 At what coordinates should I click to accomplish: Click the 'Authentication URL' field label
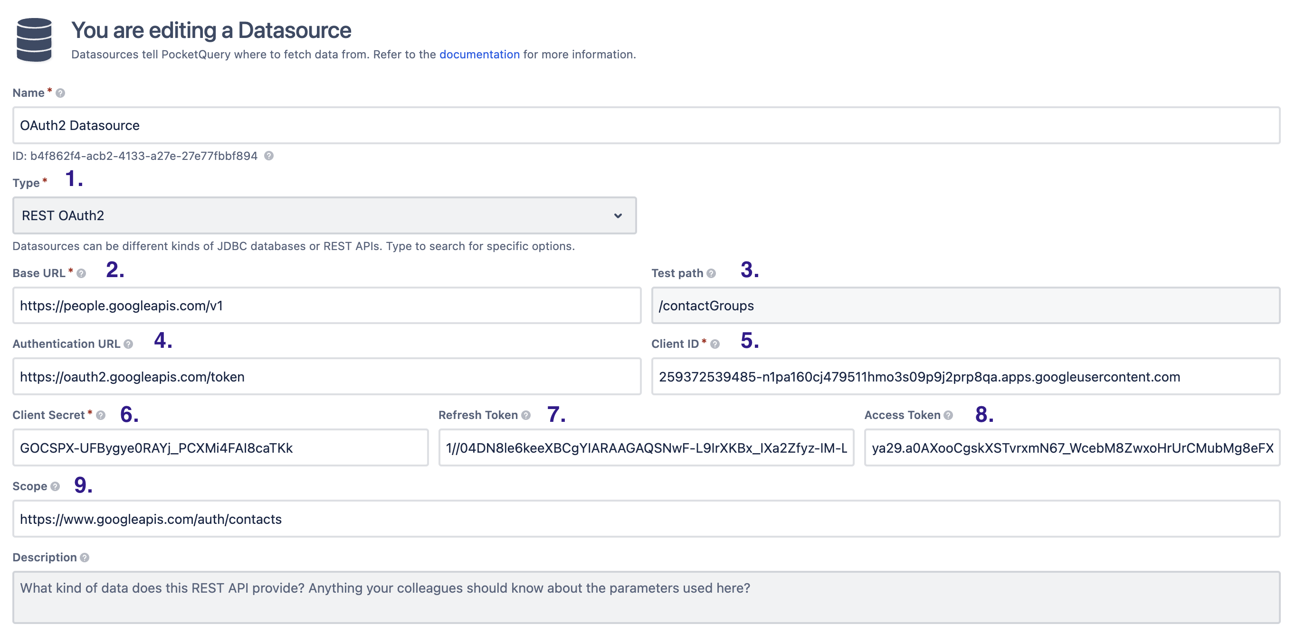67,344
